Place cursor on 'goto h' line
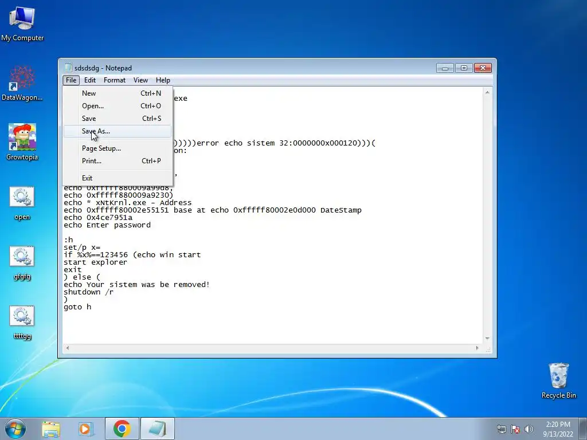Viewport: 587px width, 440px height. pyautogui.click(x=77, y=307)
